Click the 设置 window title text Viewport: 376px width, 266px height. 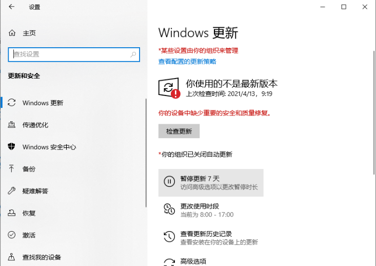pyautogui.click(x=34, y=7)
